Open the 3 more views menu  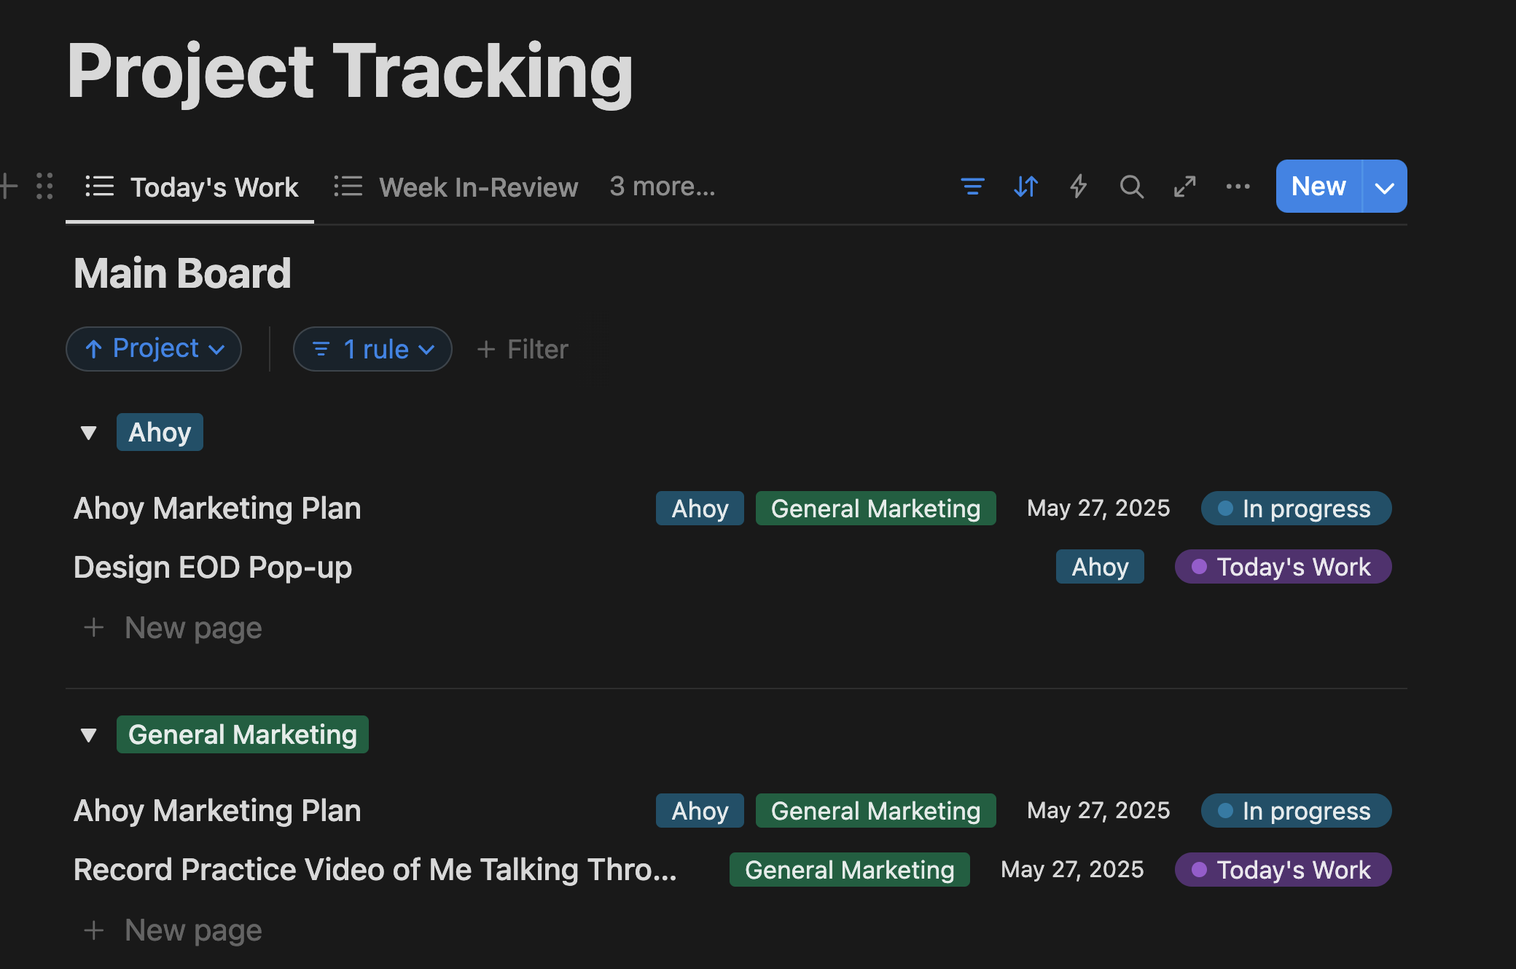coord(662,187)
